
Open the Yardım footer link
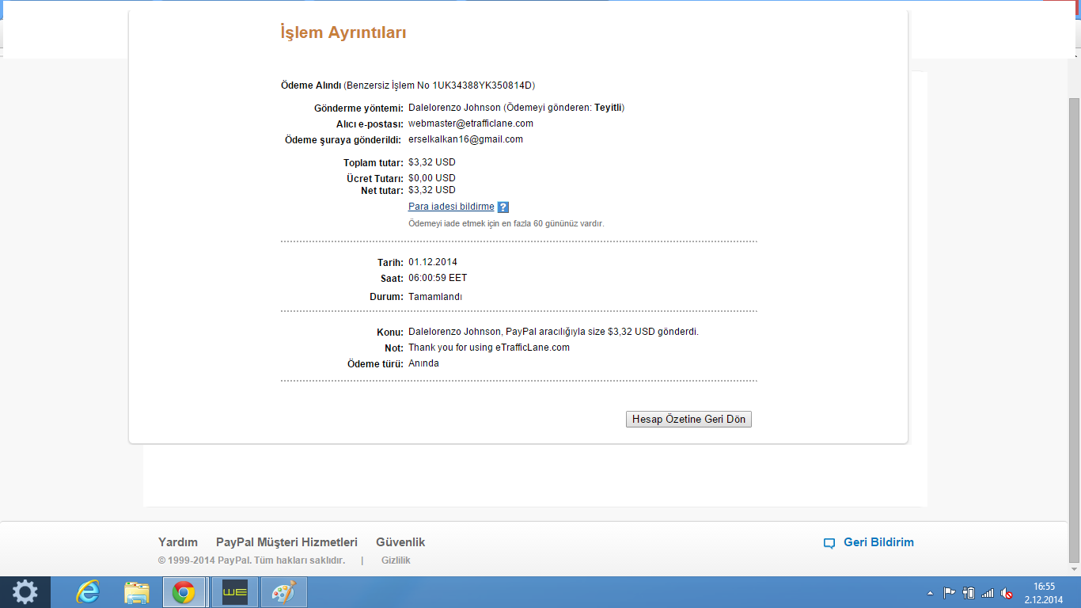coord(178,542)
